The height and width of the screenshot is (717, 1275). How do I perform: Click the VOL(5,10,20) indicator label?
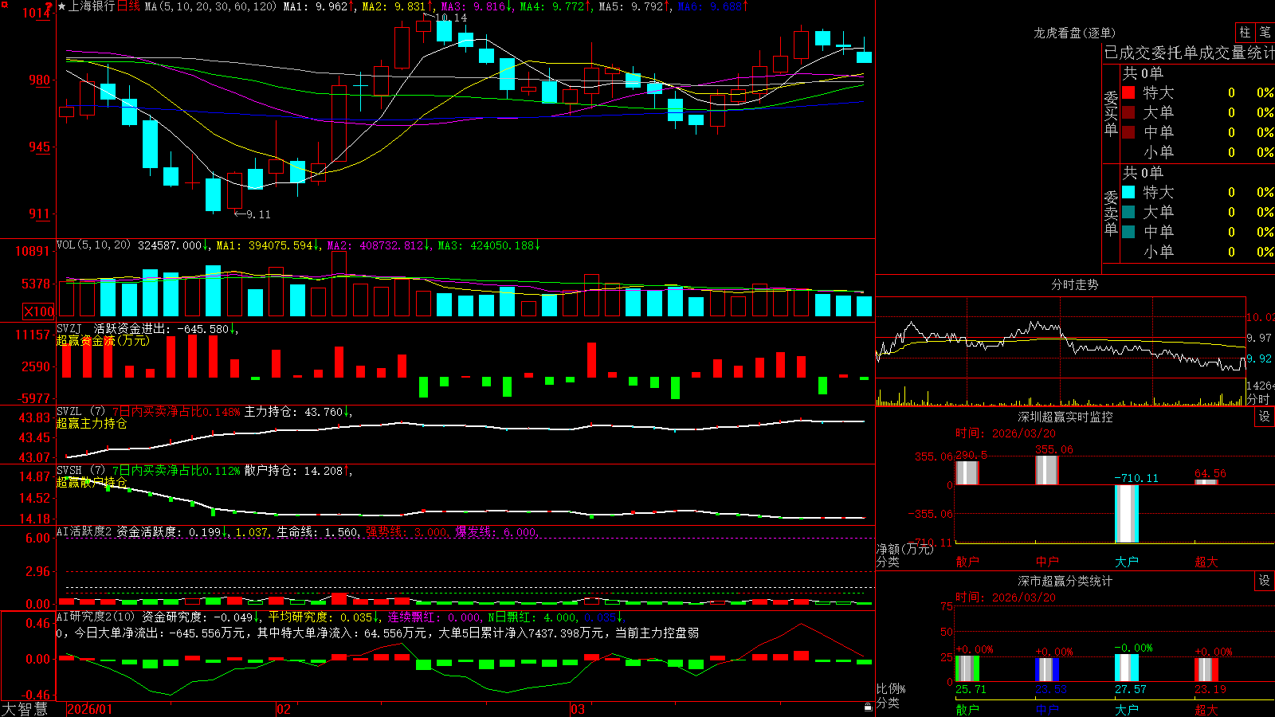pyautogui.click(x=93, y=245)
